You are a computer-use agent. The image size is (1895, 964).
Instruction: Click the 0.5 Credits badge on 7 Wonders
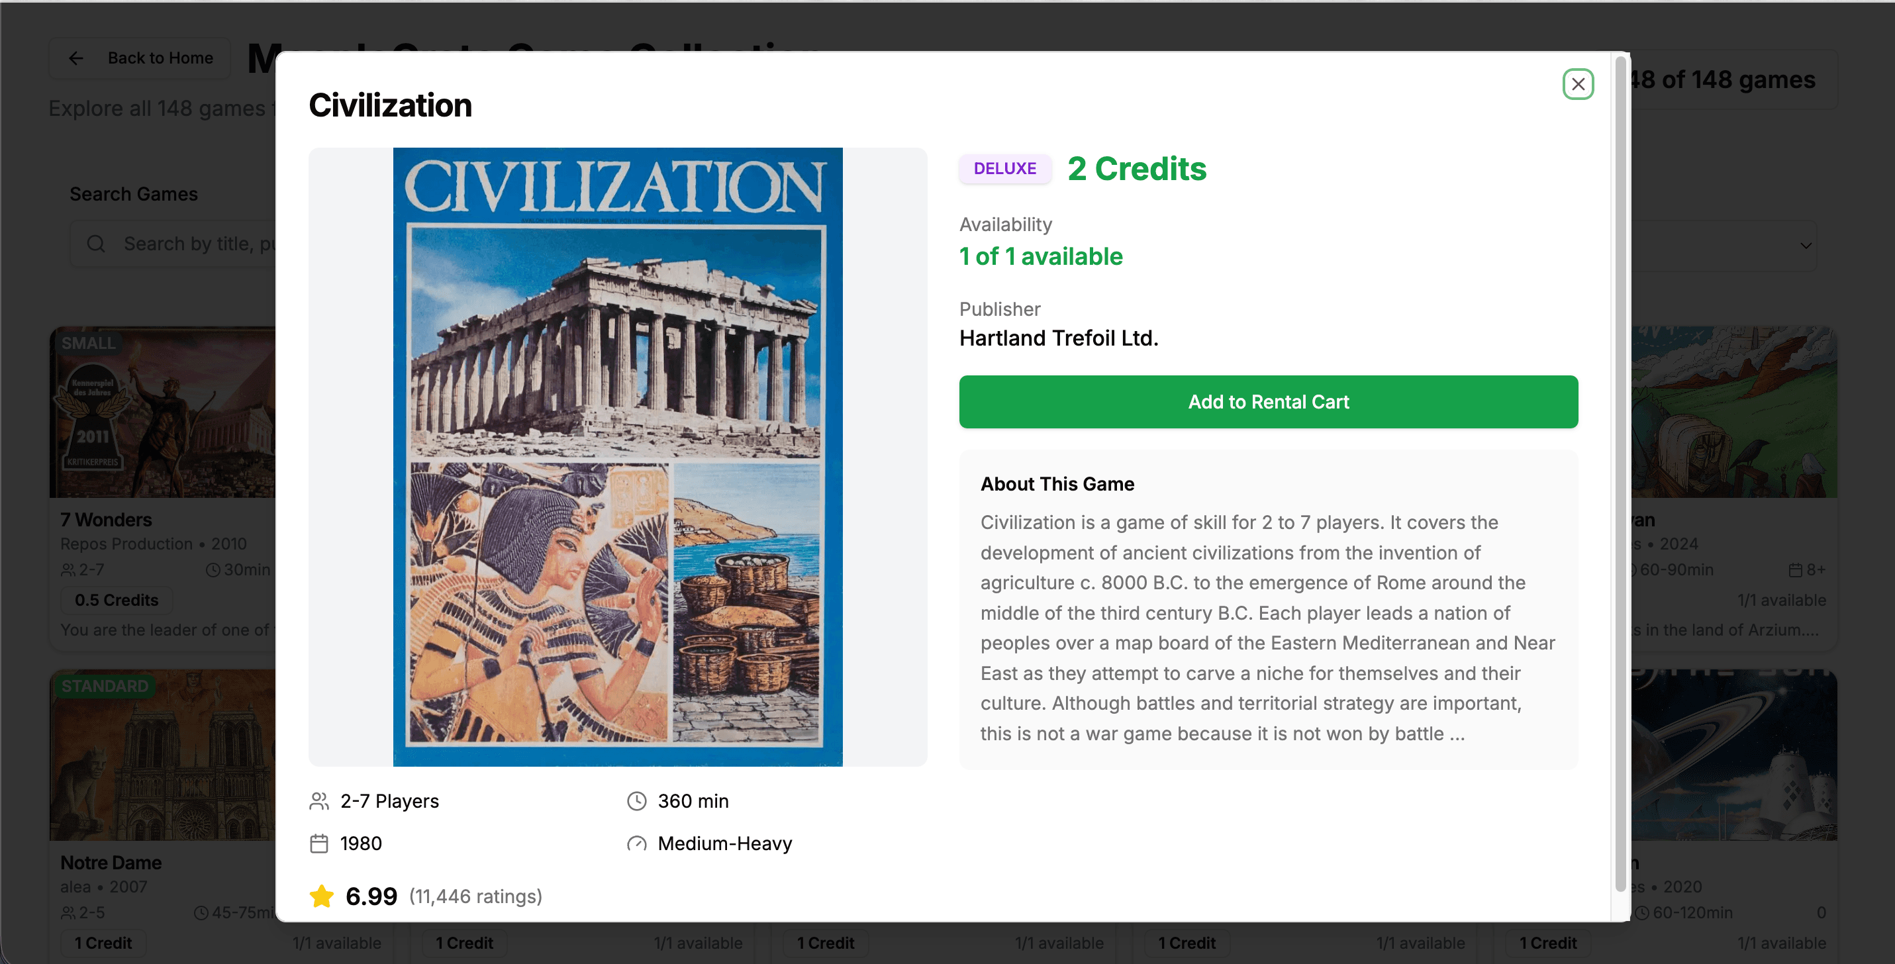point(117,600)
